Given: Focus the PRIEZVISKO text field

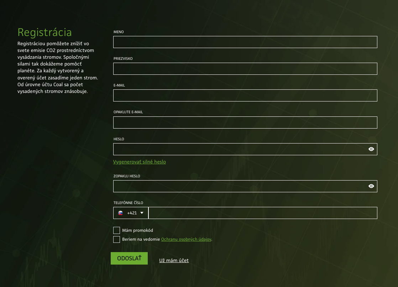Looking at the screenshot, I should [245, 68].
